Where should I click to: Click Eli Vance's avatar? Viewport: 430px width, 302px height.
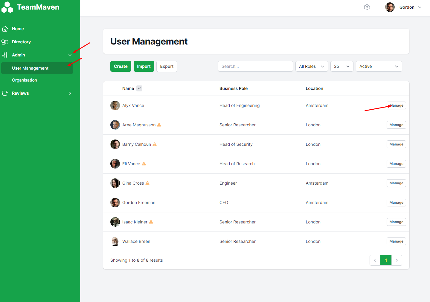(115, 164)
